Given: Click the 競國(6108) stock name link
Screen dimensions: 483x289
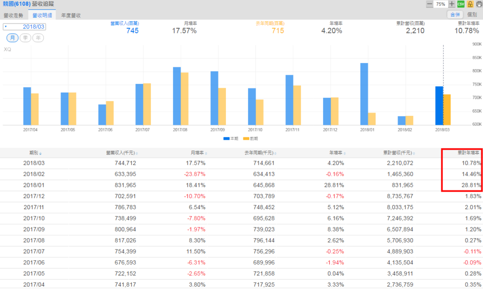Looking at the screenshot, I should coord(17,4).
